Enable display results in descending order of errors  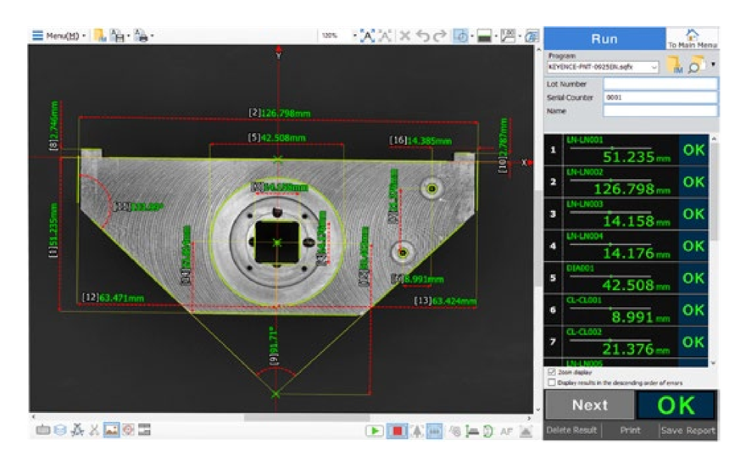tap(552, 382)
